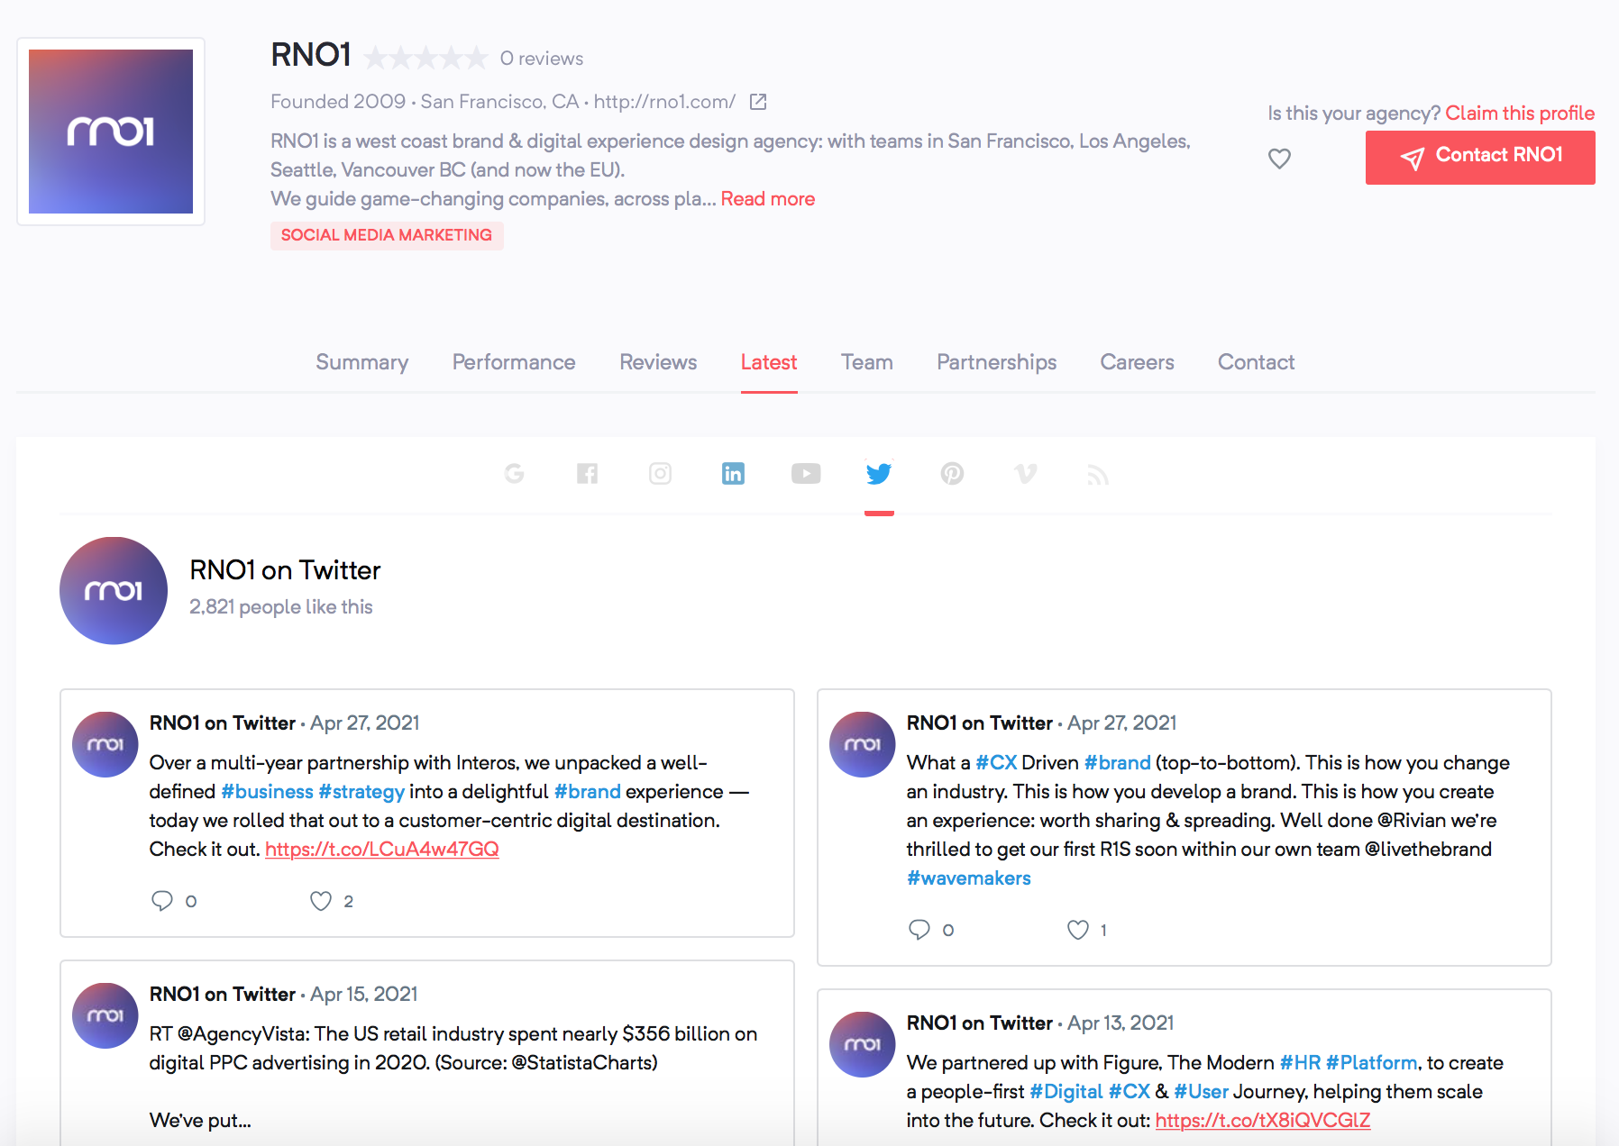Open the Google reviews feed icon
Image resolution: width=1619 pixels, height=1146 pixels.
click(x=514, y=474)
